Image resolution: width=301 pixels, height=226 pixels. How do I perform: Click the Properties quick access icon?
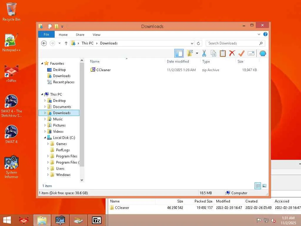[50, 26]
